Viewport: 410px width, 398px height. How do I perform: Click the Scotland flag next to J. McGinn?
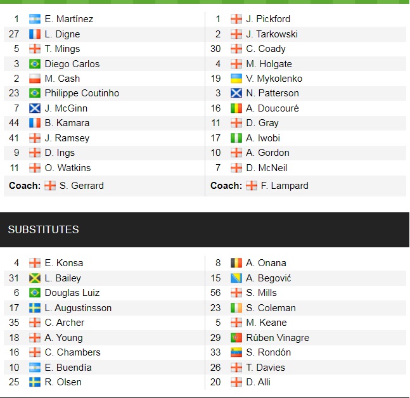coord(35,108)
